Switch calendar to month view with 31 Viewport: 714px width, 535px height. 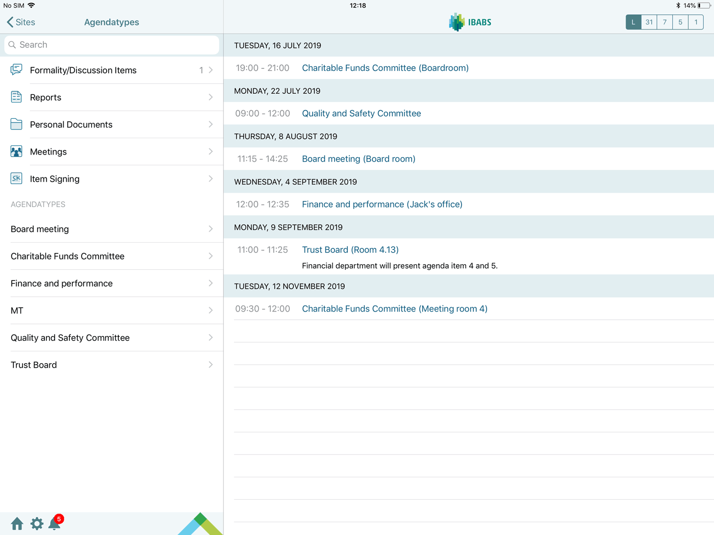(649, 22)
